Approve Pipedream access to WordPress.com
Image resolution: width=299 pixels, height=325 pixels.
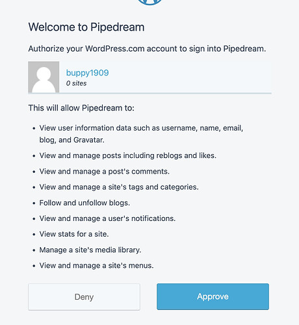[213, 296]
